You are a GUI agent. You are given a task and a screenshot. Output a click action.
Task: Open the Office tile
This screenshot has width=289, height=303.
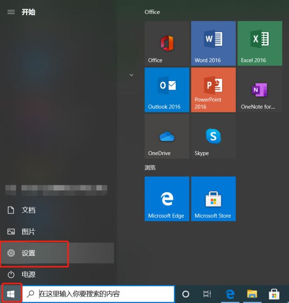[167, 43]
